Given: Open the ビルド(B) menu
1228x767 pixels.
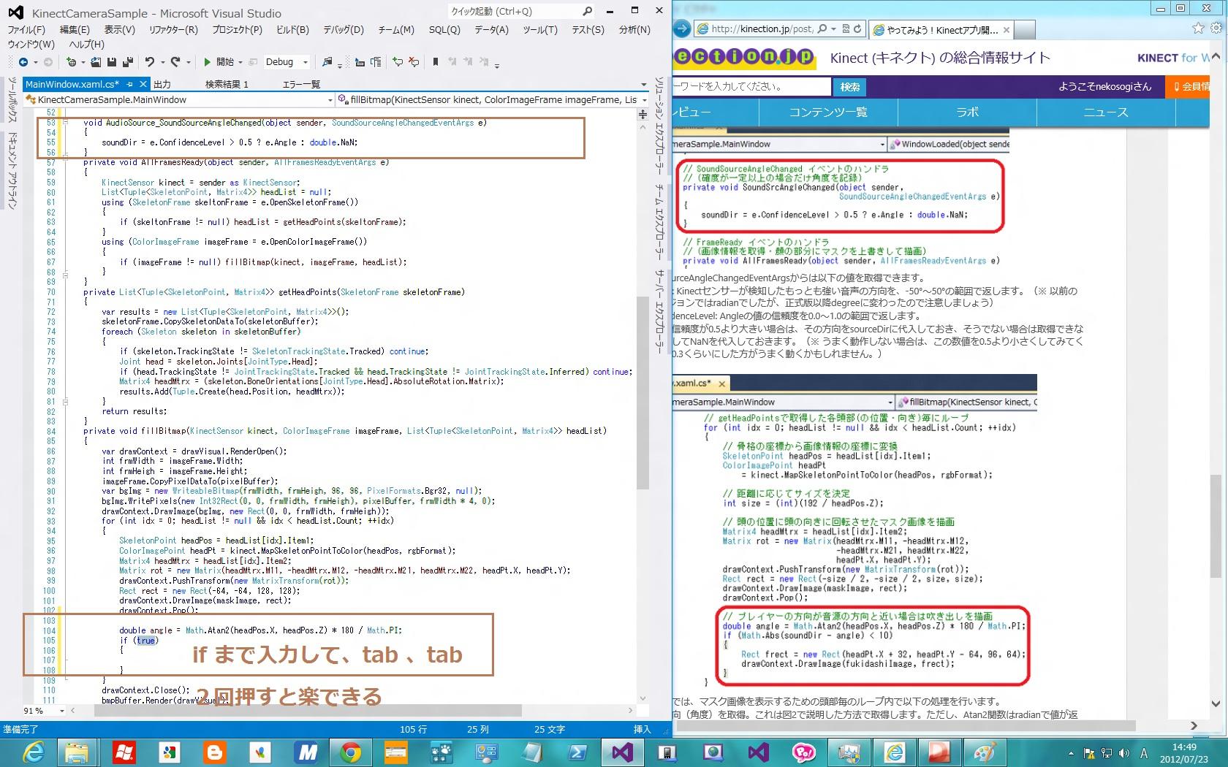Looking at the screenshot, I should click(x=292, y=29).
